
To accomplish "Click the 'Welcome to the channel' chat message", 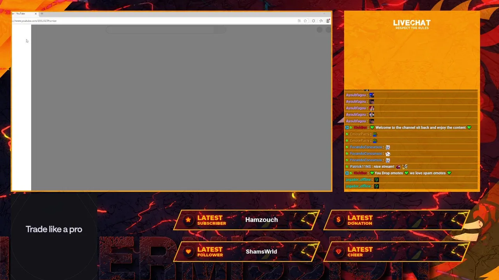I will 421,128.
